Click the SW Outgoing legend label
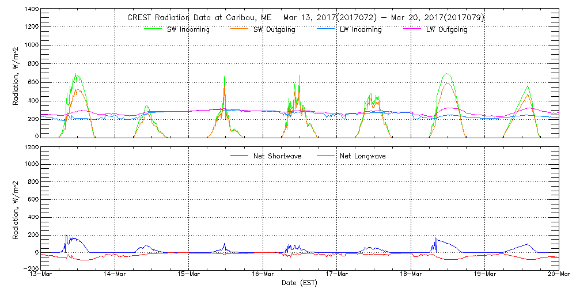The width and height of the screenshot is (576, 288). tap(274, 30)
